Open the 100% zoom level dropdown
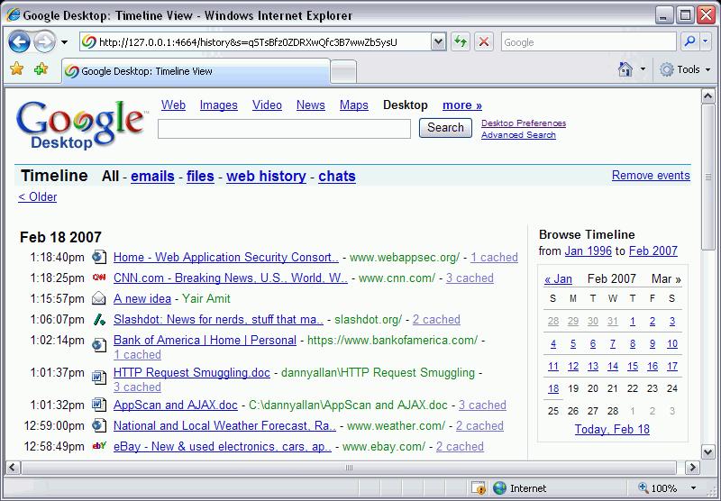 693,487
